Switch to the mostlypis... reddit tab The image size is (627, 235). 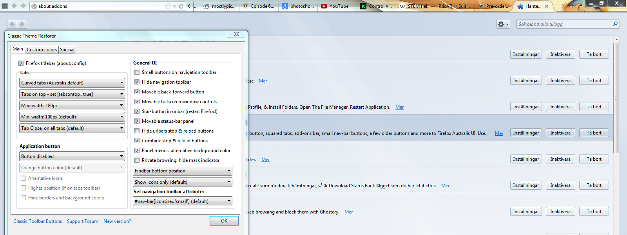(220, 6)
